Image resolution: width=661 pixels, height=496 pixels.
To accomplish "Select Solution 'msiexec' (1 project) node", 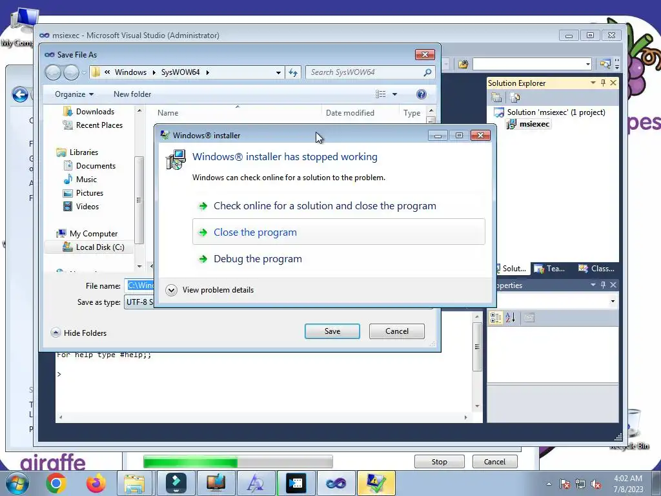I will point(556,112).
